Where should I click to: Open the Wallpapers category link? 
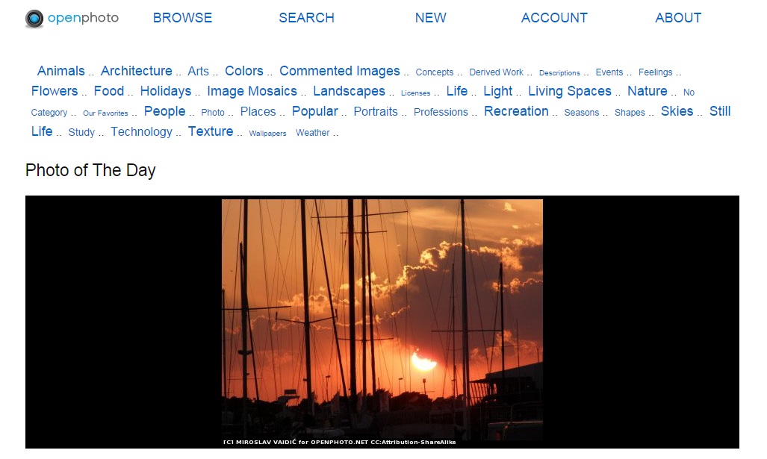click(267, 134)
